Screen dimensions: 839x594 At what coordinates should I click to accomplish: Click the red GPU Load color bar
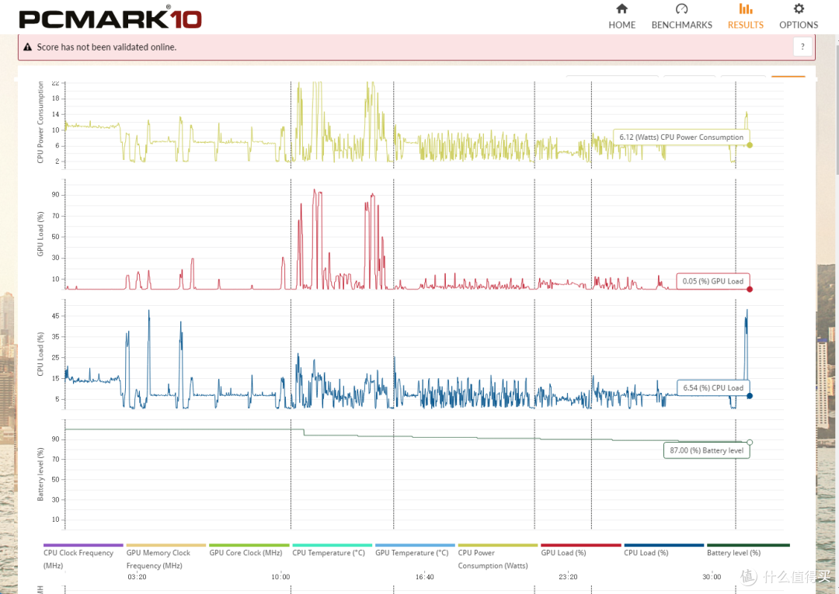pos(581,545)
